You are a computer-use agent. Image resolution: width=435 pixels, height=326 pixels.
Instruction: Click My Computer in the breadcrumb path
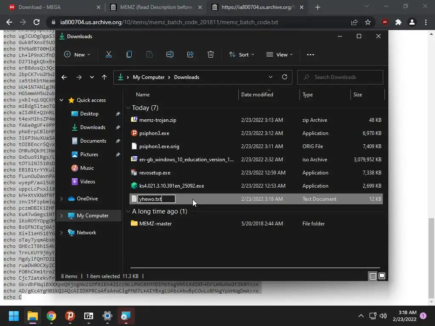pos(148,77)
